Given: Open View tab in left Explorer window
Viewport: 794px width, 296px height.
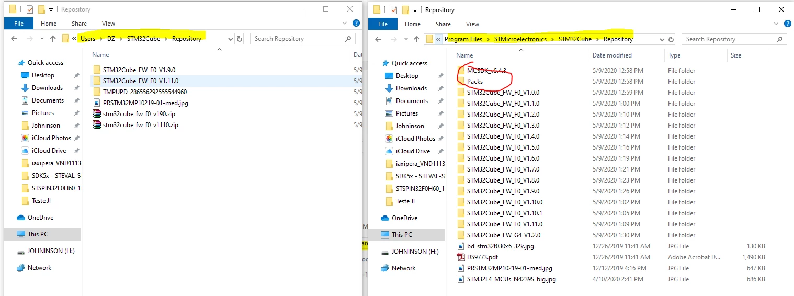Looking at the screenshot, I should (x=108, y=24).
